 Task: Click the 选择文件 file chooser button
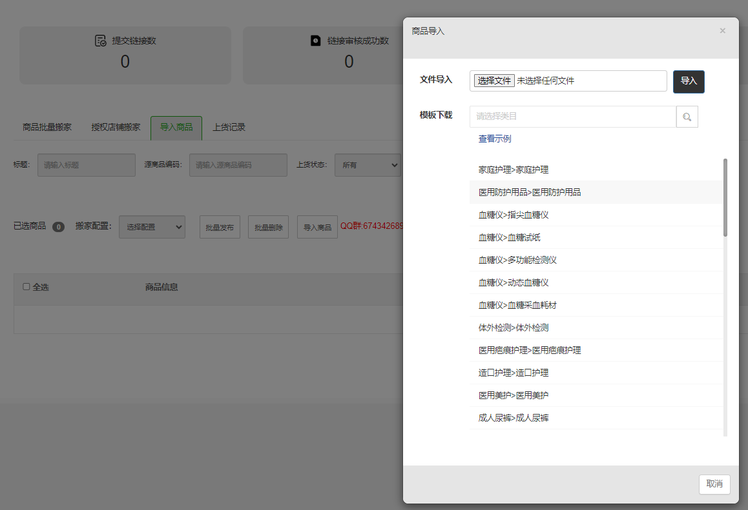[494, 81]
